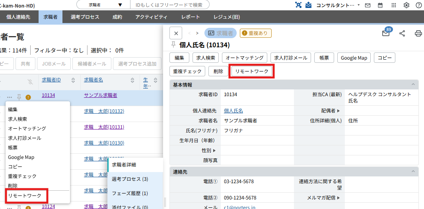Open the 個人氏名 contact link

(233, 111)
